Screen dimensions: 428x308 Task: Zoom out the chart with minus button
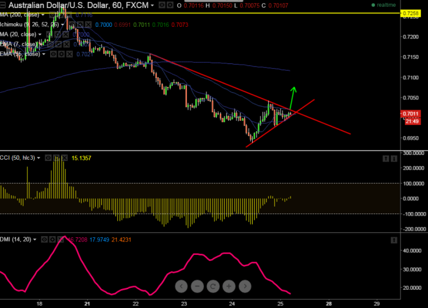[x=197, y=286]
